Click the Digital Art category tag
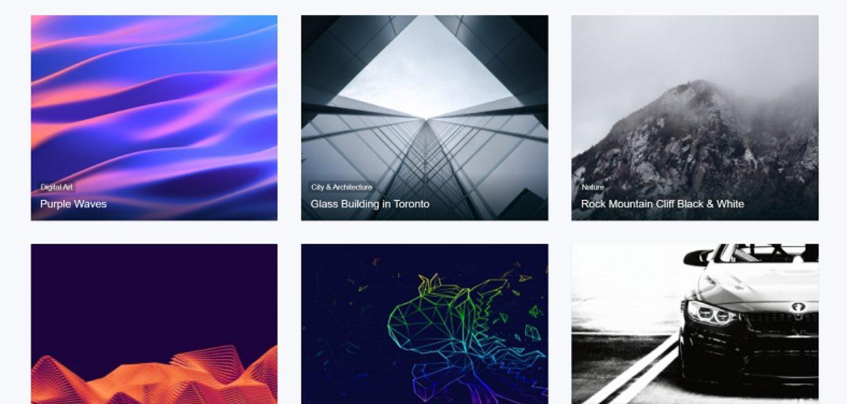 click(x=57, y=188)
